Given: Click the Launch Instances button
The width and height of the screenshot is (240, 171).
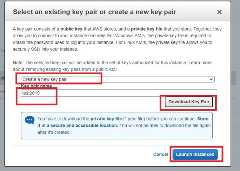Looking at the screenshot, I should (195, 154).
